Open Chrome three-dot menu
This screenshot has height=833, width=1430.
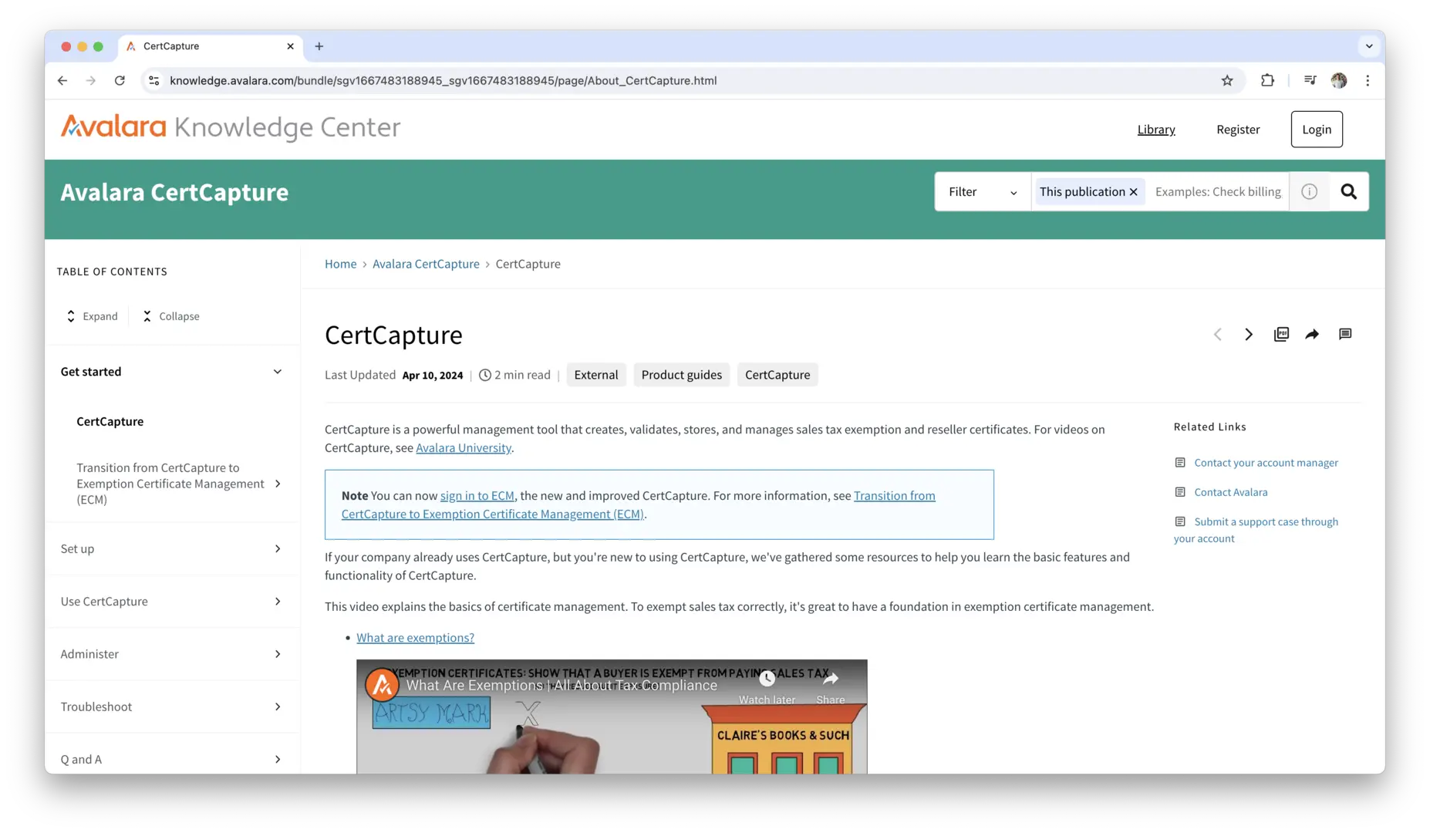coord(1368,80)
